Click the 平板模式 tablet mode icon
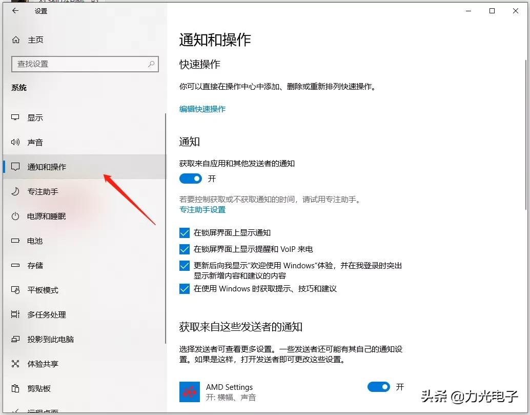This screenshot has width=530, height=415. pyautogui.click(x=15, y=290)
